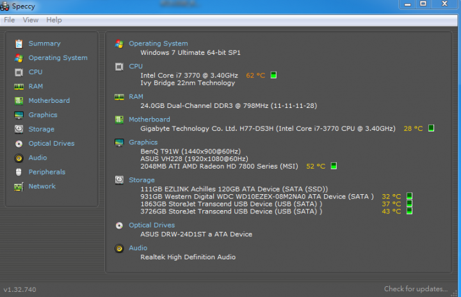Open the Graphics heading link in summary

tap(143, 142)
